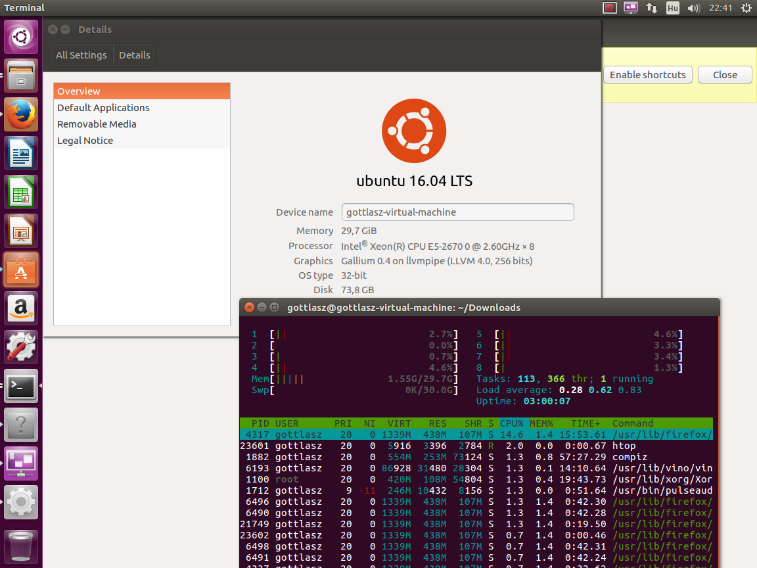Select htop process row PID 4317
Viewport: 757px width, 568px height.
tap(476, 435)
